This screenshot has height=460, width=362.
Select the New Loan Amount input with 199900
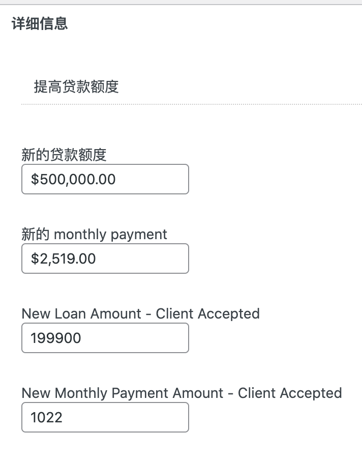point(105,338)
